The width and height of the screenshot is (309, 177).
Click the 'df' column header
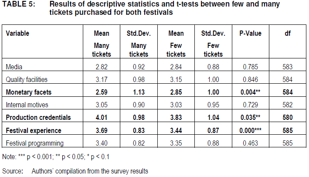(287, 33)
